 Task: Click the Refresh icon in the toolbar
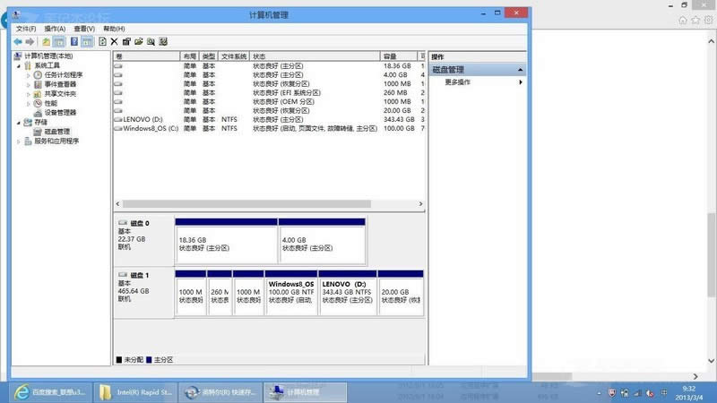[102, 41]
